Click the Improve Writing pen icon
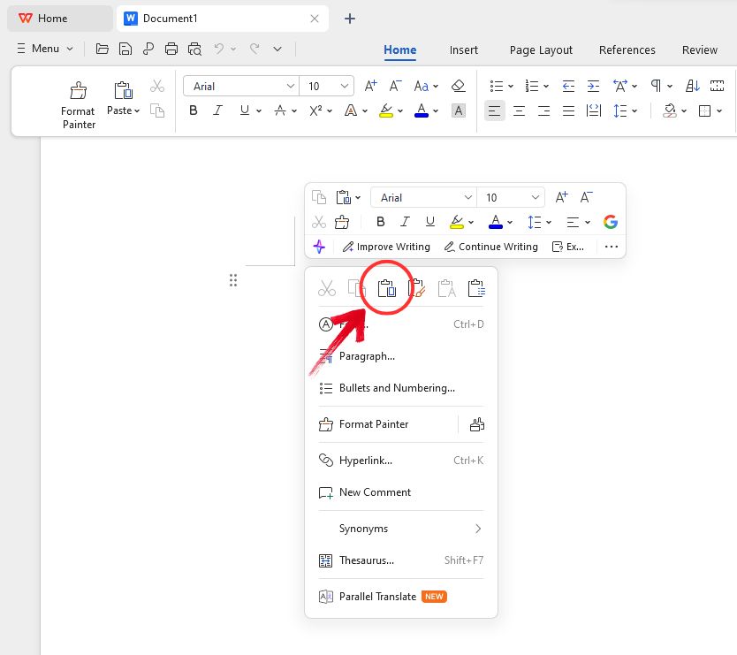 pos(350,247)
